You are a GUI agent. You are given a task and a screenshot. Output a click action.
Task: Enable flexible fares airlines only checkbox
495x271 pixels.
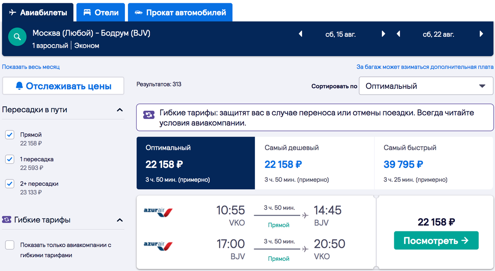pyautogui.click(x=10, y=245)
